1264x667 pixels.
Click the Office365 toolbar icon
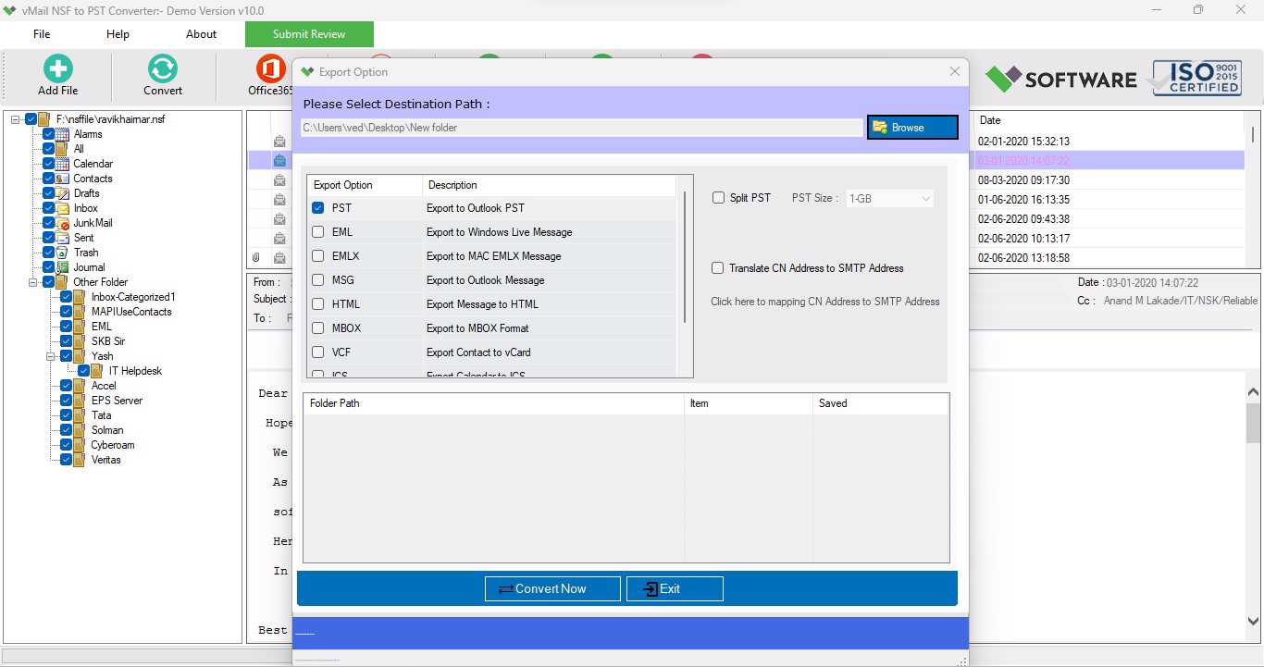point(270,68)
